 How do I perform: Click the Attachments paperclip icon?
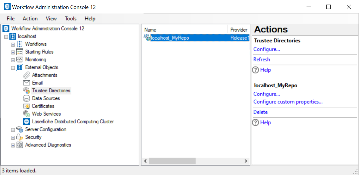click(26, 75)
